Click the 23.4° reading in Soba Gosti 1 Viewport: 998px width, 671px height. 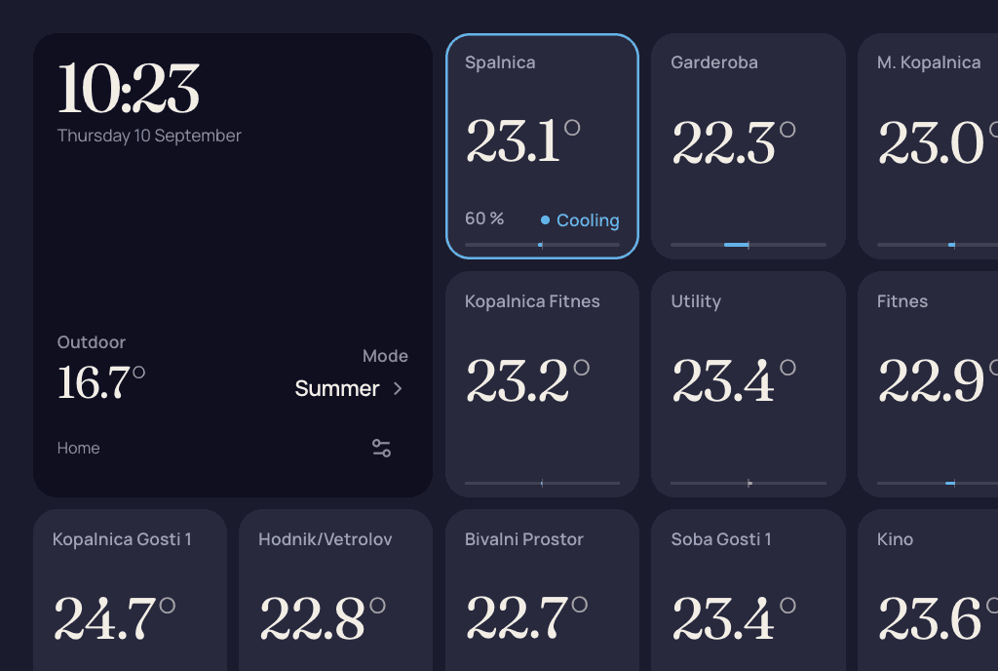point(733,618)
